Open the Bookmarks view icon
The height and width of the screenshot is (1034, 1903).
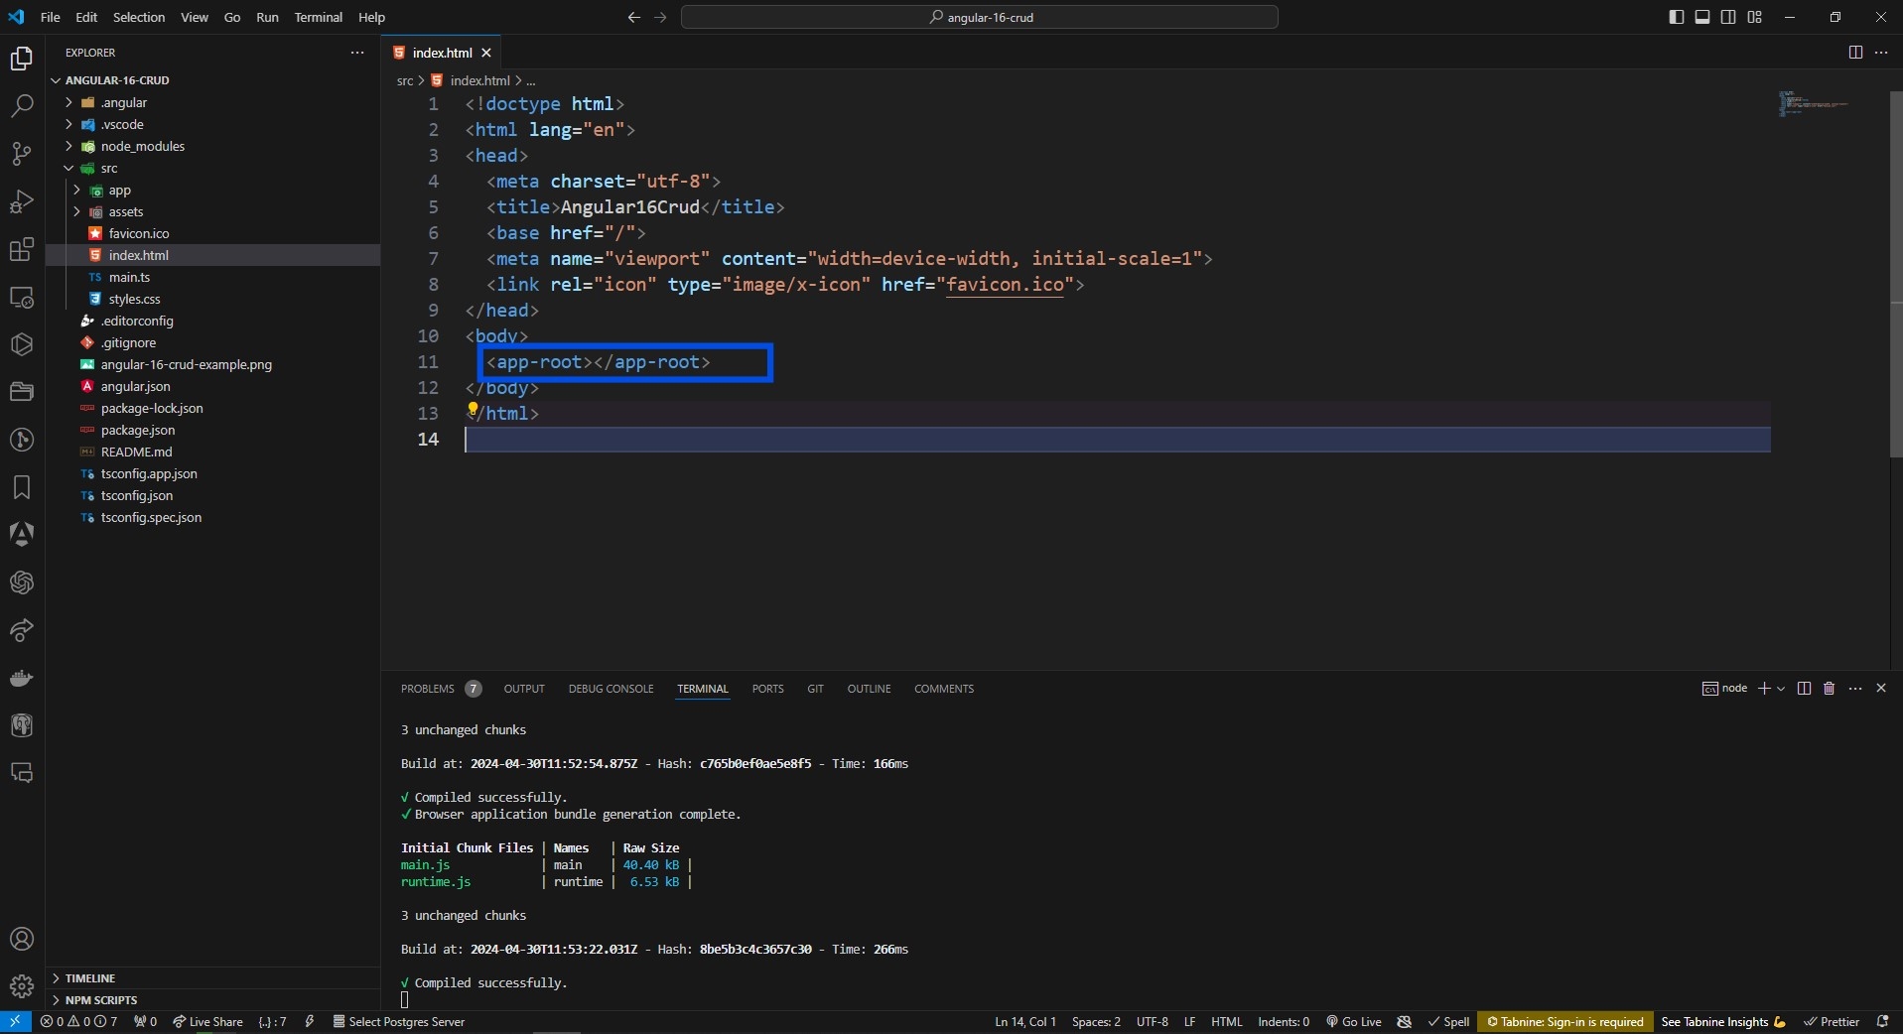coord(22,487)
